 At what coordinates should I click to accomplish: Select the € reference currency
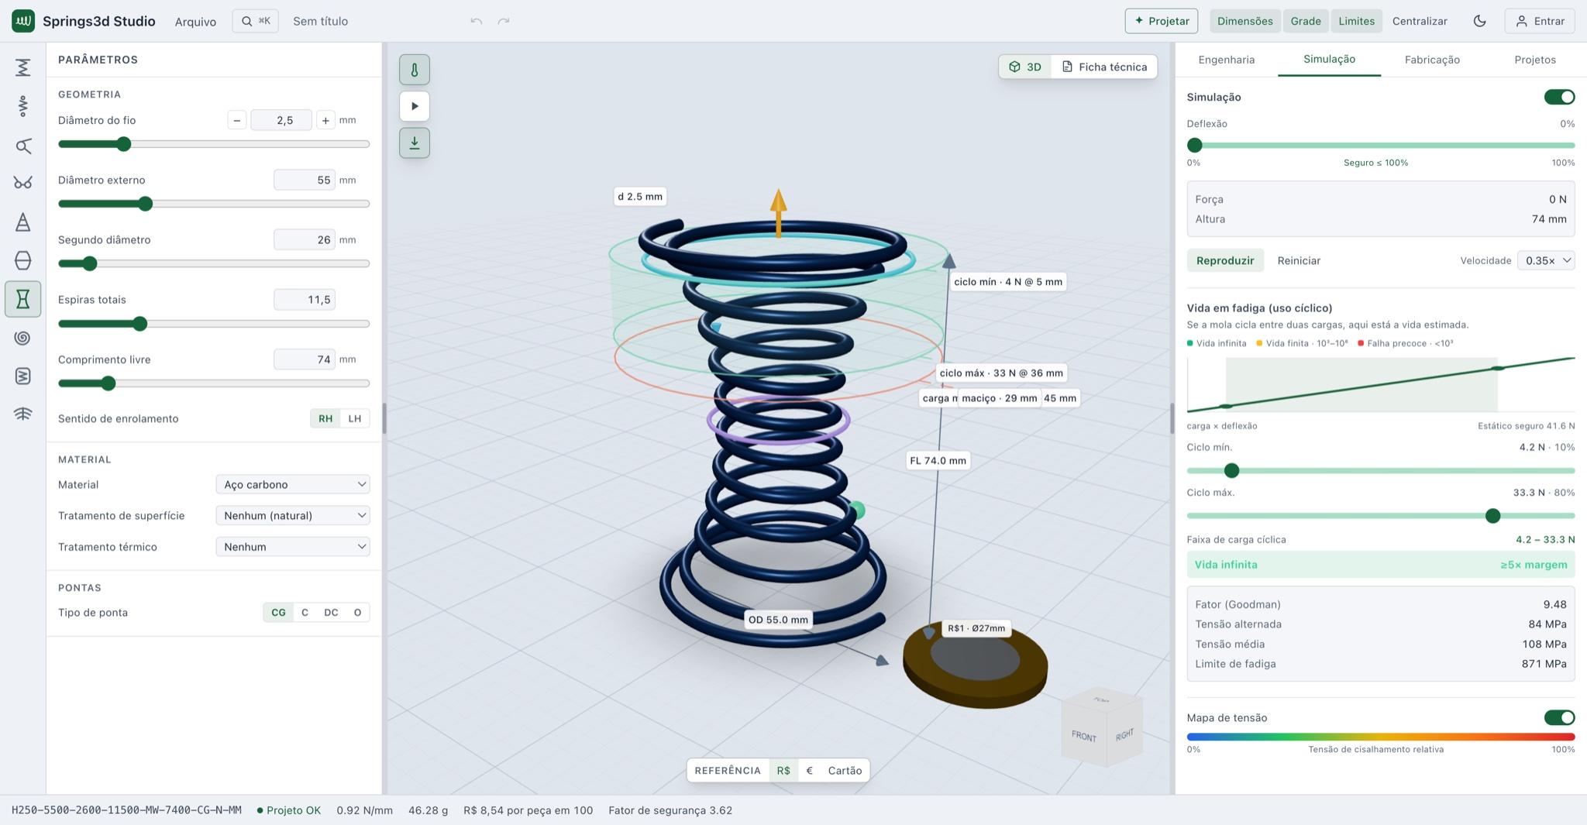pyautogui.click(x=809, y=770)
